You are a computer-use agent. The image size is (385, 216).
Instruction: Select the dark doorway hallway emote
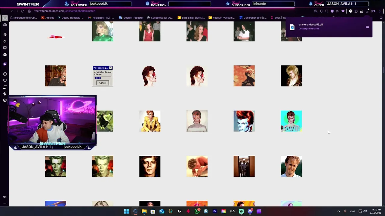pyautogui.click(x=244, y=166)
